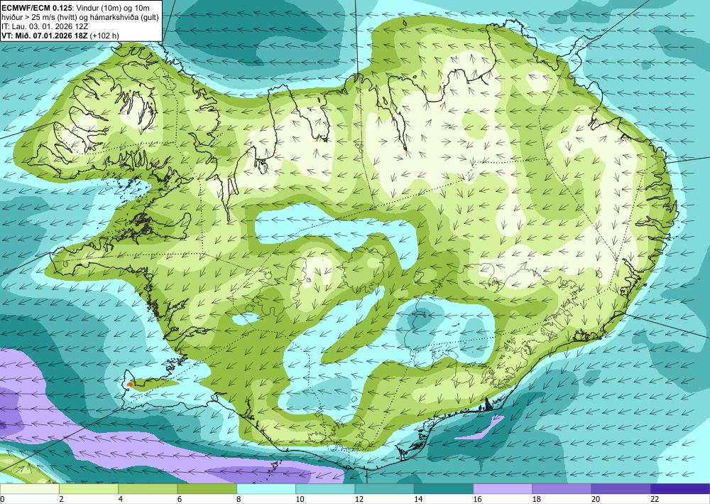Image resolution: width=710 pixels, height=504 pixels.
Task: Click the legend scale label '0'
Action: pos(2,499)
